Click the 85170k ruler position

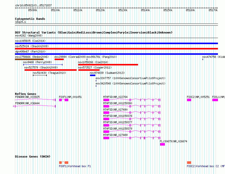pyautogui.click(x=213, y=10)
